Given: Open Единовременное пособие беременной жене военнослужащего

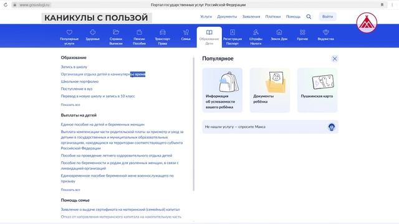Looking at the screenshot, I should (117, 179).
